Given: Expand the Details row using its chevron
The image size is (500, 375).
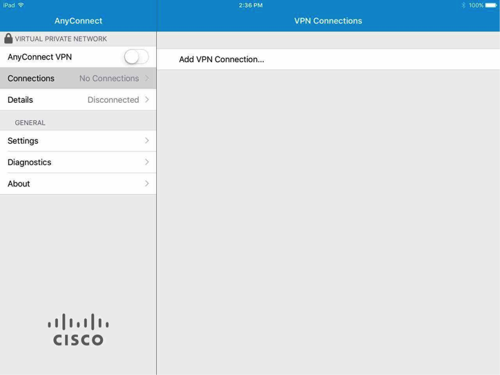Looking at the screenshot, I should click(147, 99).
